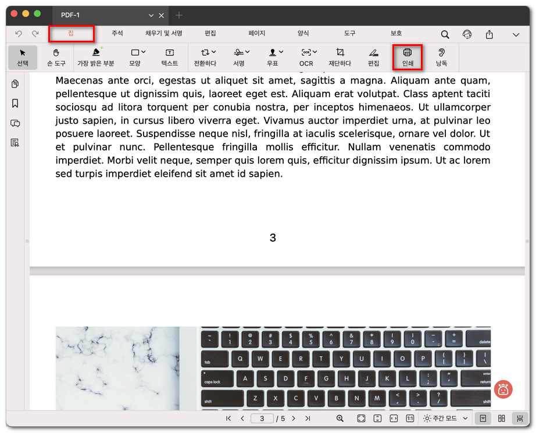The image size is (536, 433).
Task: Open the 채우기 및 서명 tab
Action: coord(164,33)
